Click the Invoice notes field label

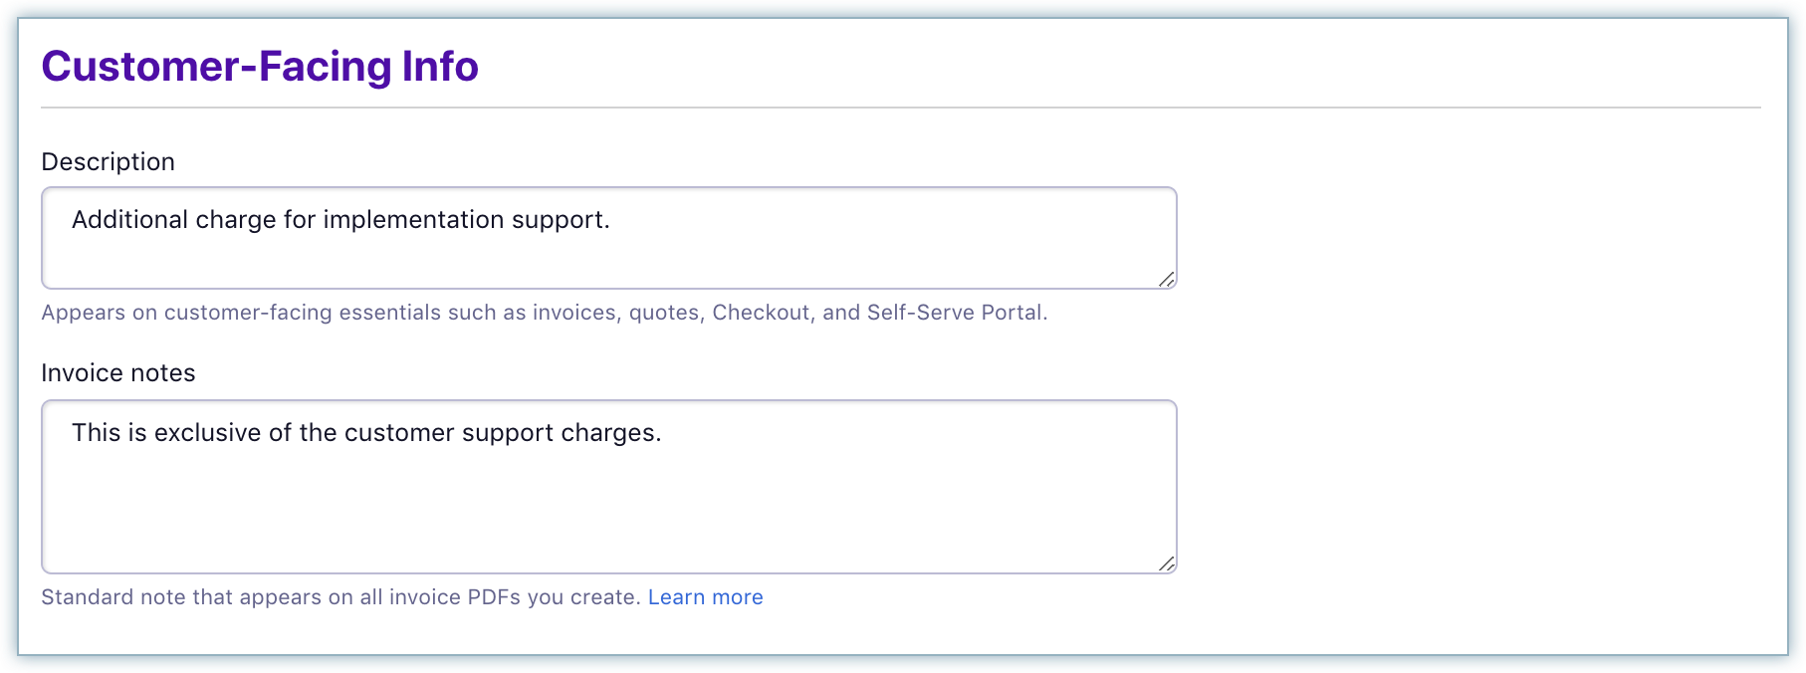pos(118,373)
